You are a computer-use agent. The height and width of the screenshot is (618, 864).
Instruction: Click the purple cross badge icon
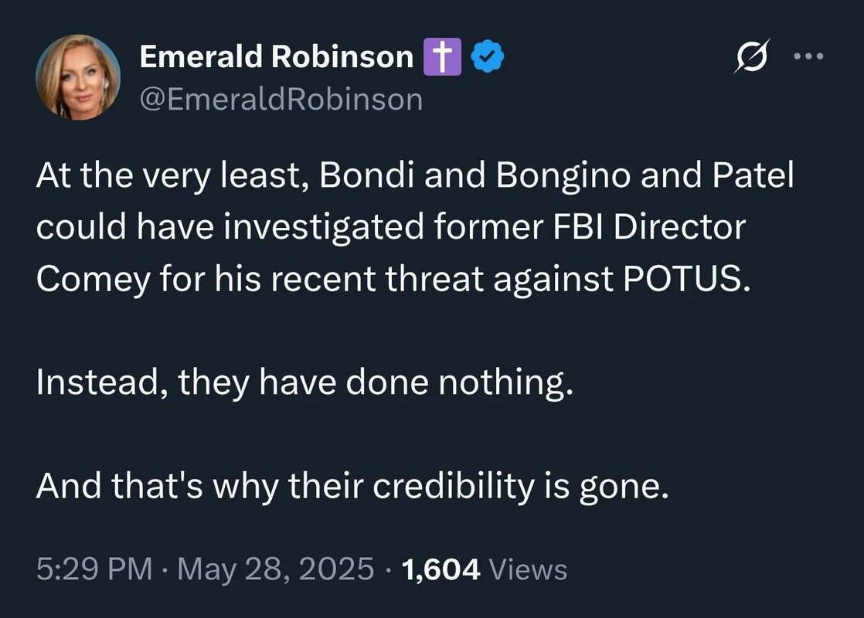click(x=442, y=57)
